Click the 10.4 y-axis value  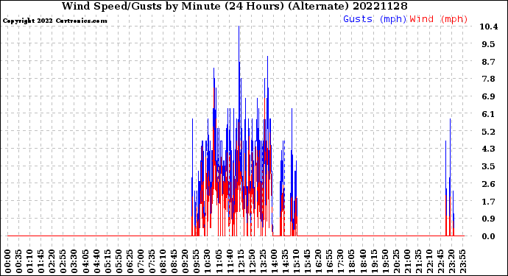pyautogui.click(x=489, y=27)
